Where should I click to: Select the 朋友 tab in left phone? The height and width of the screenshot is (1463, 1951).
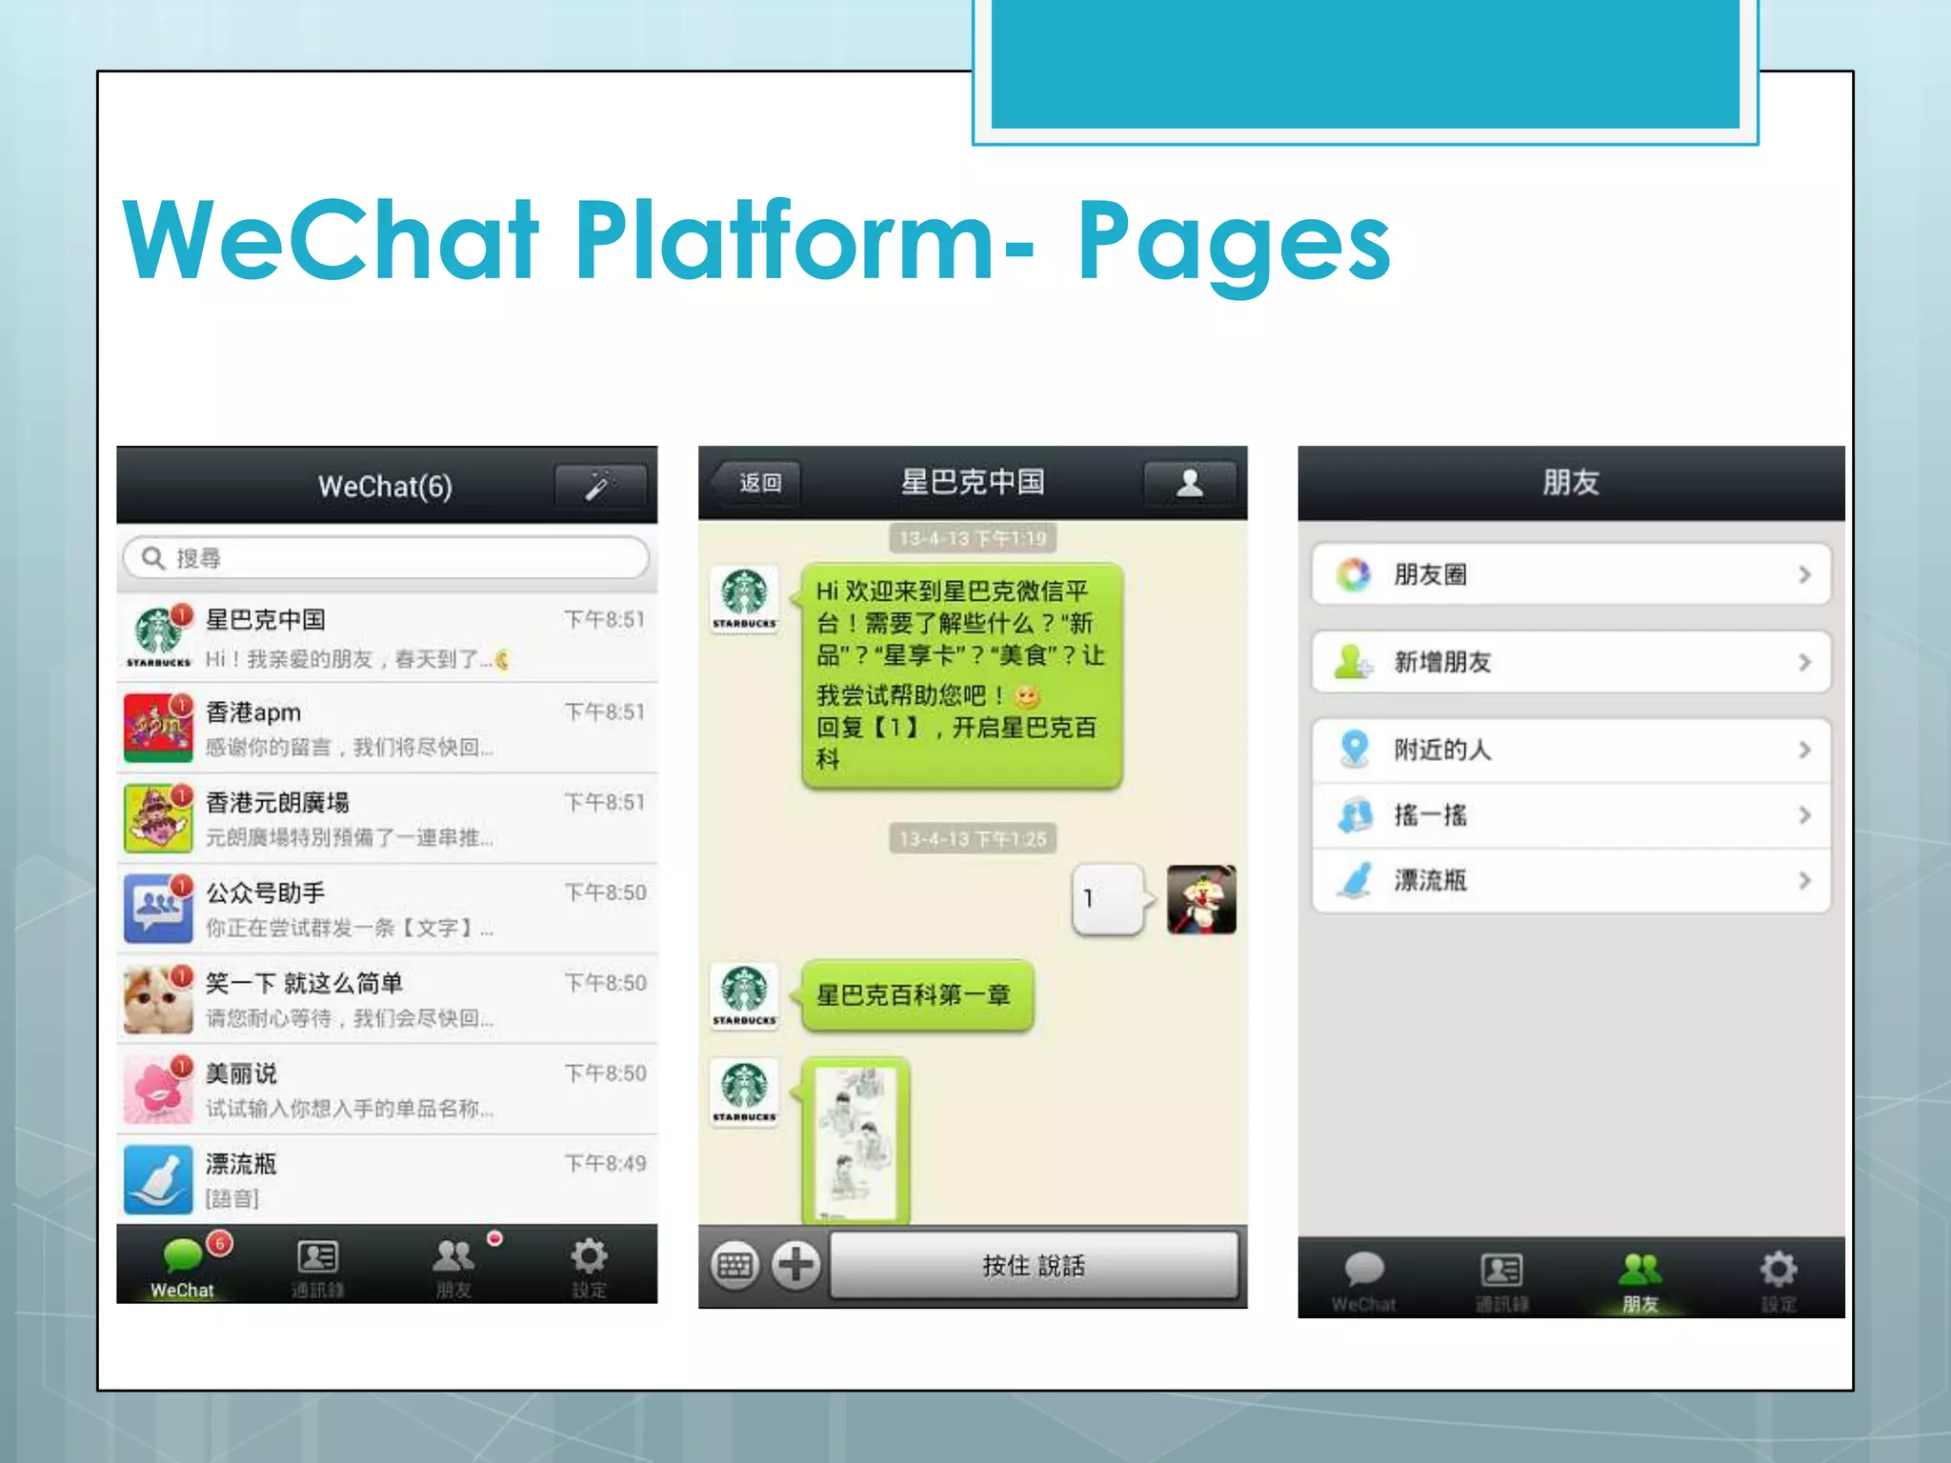click(454, 1266)
